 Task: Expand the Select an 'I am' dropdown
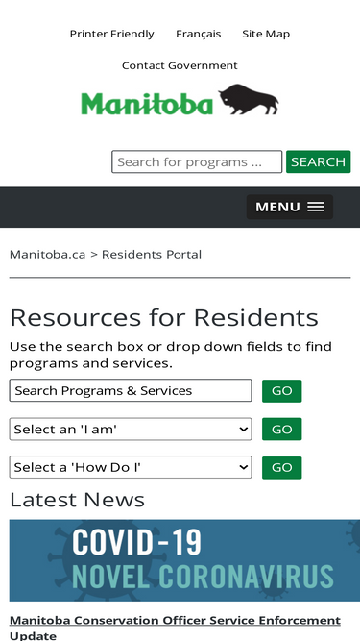(131, 430)
